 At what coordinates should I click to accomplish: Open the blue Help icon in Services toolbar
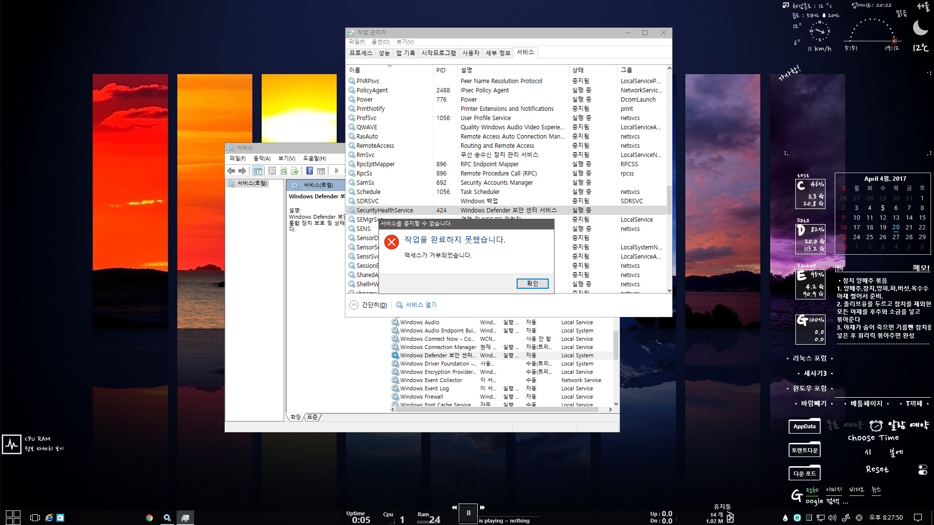click(309, 171)
